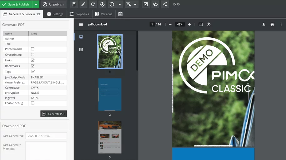Download the PDF using viewer download icon
This screenshot has width=286, height=160.
(x=264, y=24)
